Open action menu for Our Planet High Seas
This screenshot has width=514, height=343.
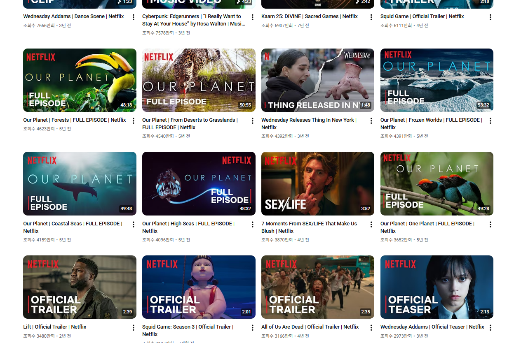pyautogui.click(x=252, y=225)
